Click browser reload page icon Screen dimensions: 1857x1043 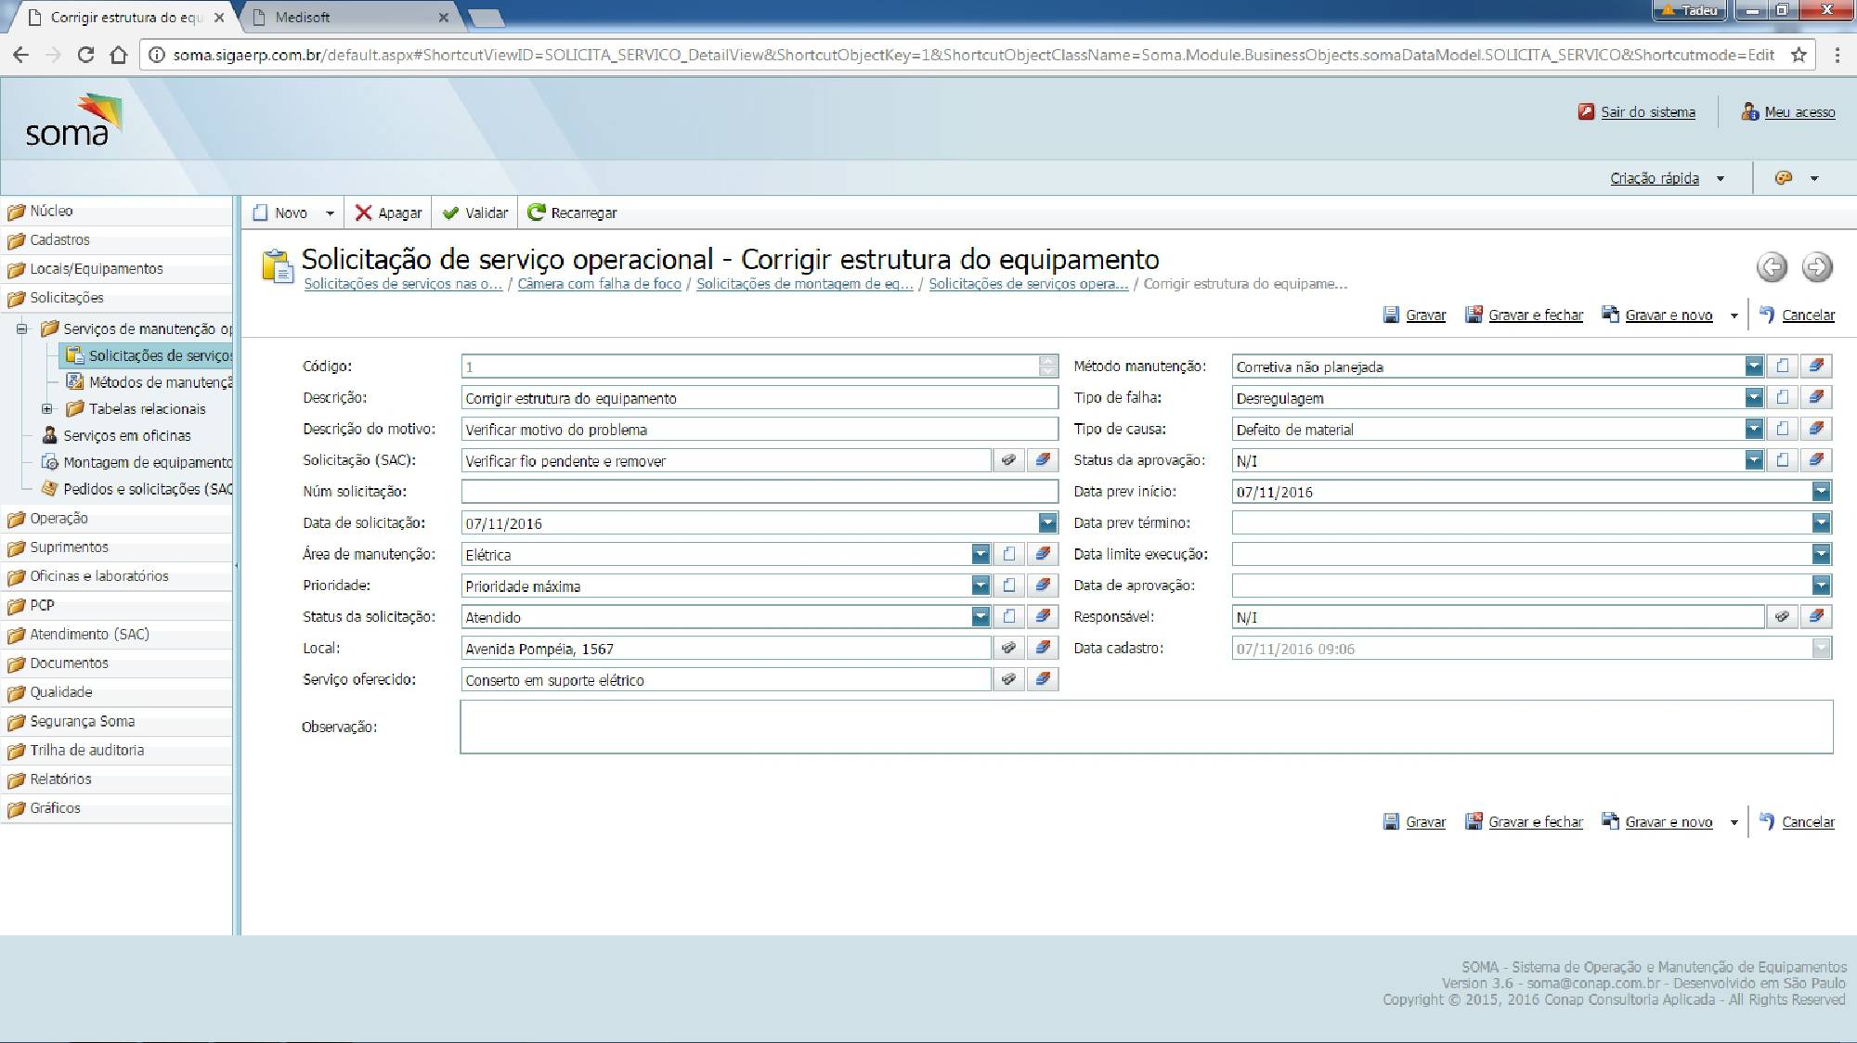85,55
